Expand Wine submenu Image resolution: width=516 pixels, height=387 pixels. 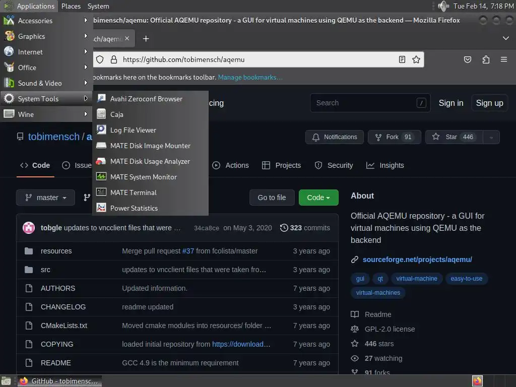click(46, 114)
